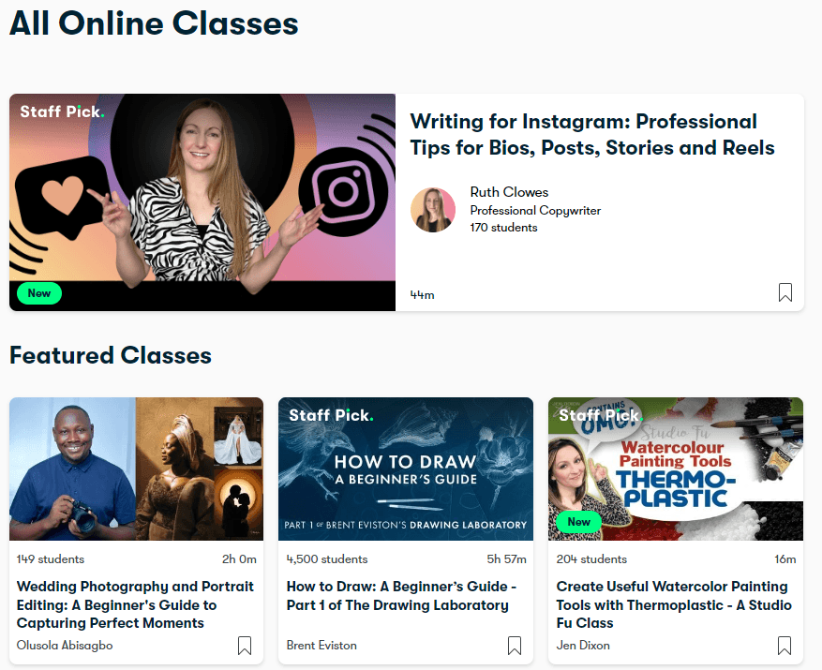The image size is (822, 670).
Task: Open Wedding Photography class thumbnail
Action: coord(136,469)
